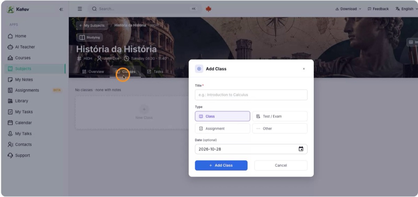Image resolution: width=418 pixels, height=197 pixels.
Task: Open the Download dropdown
Action: 348,9
